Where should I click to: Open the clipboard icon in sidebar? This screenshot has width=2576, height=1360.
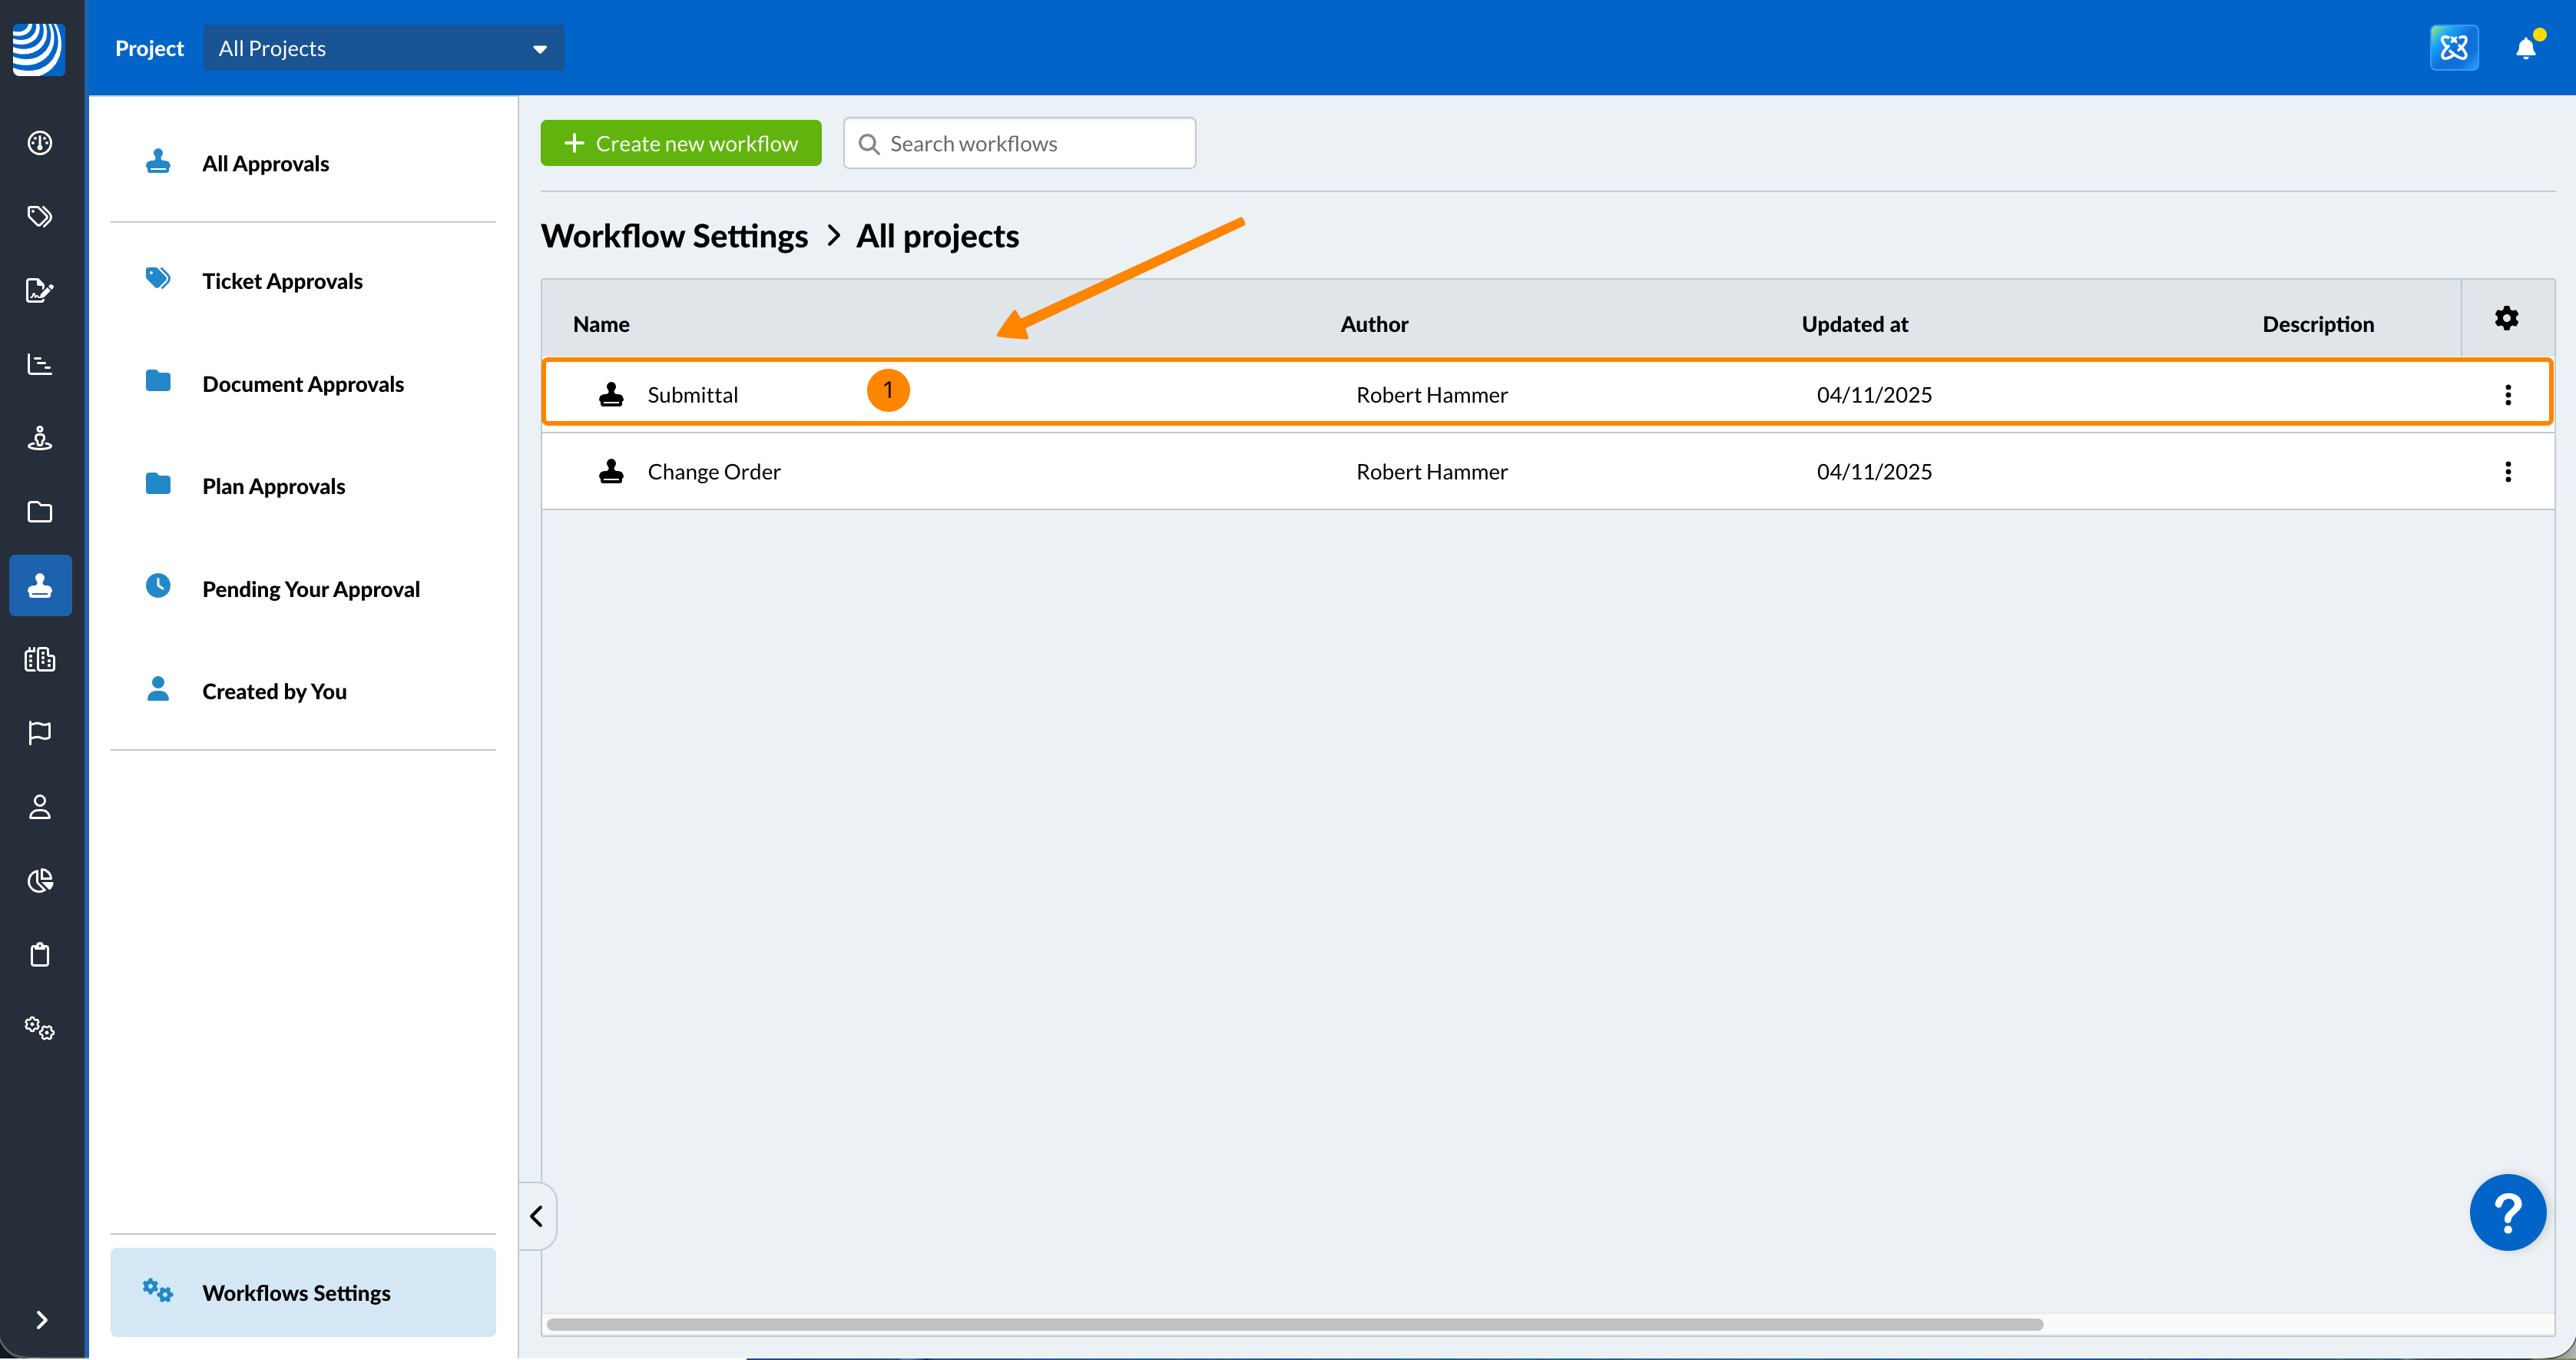(40, 955)
